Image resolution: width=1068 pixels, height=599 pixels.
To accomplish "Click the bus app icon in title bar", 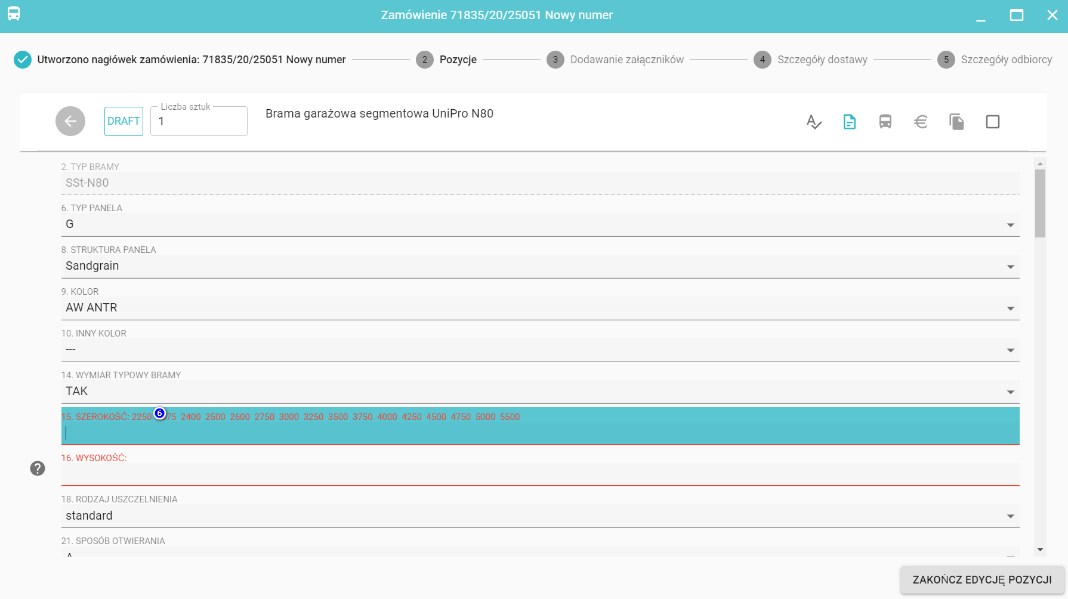I will point(14,14).
